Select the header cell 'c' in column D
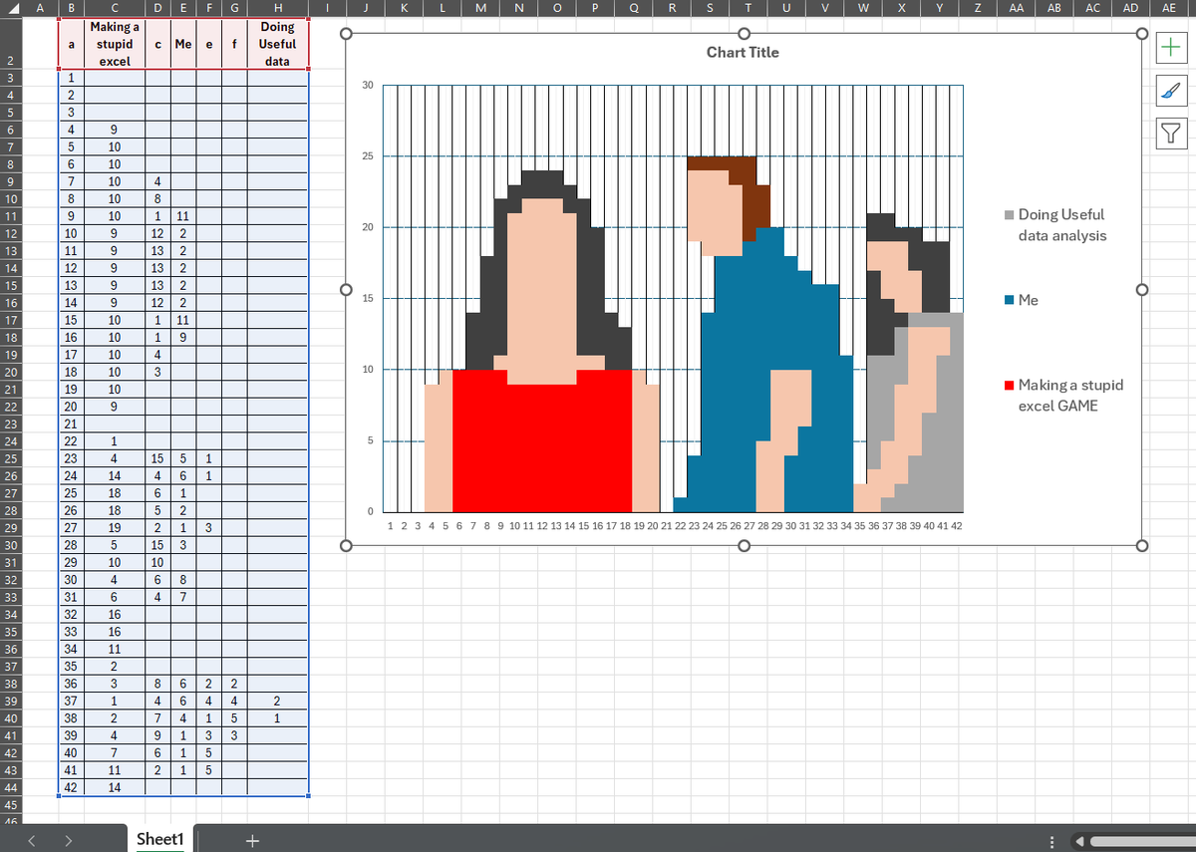This screenshot has height=852, width=1196. (157, 44)
